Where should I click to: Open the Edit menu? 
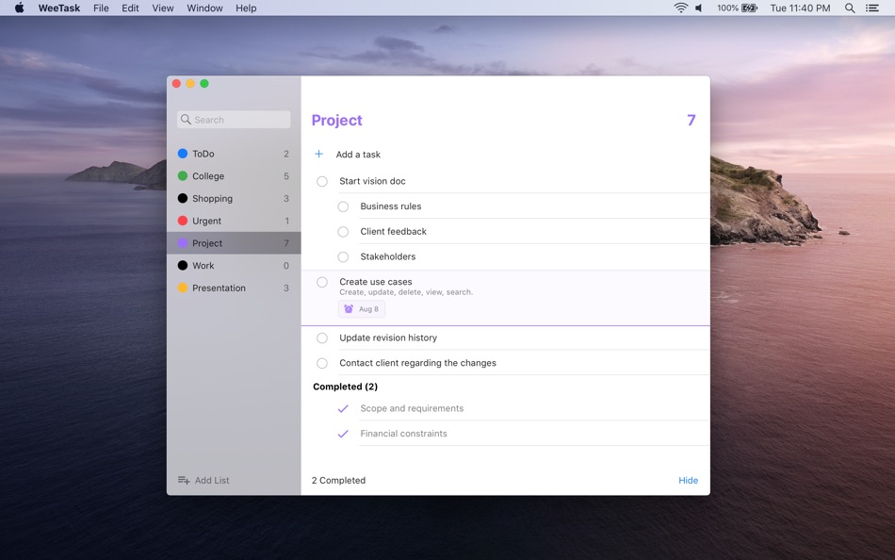(130, 8)
